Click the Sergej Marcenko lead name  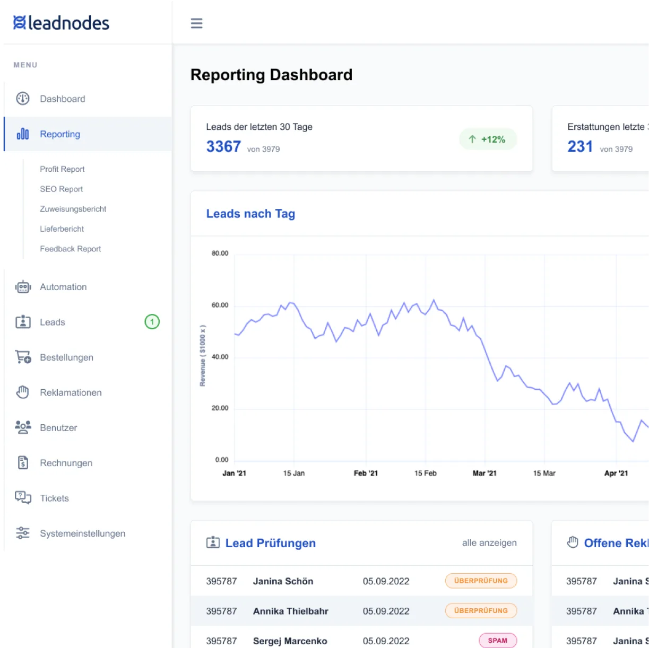point(290,641)
